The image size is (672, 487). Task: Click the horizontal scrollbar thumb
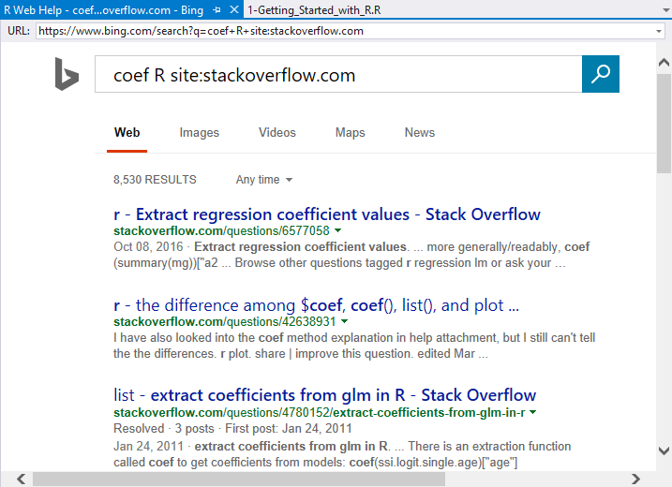click(239, 479)
